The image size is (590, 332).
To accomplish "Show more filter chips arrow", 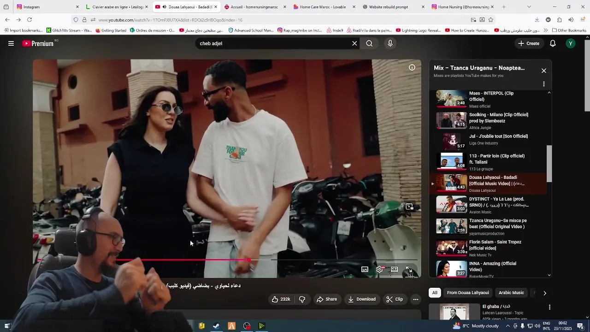I will pos(545,293).
